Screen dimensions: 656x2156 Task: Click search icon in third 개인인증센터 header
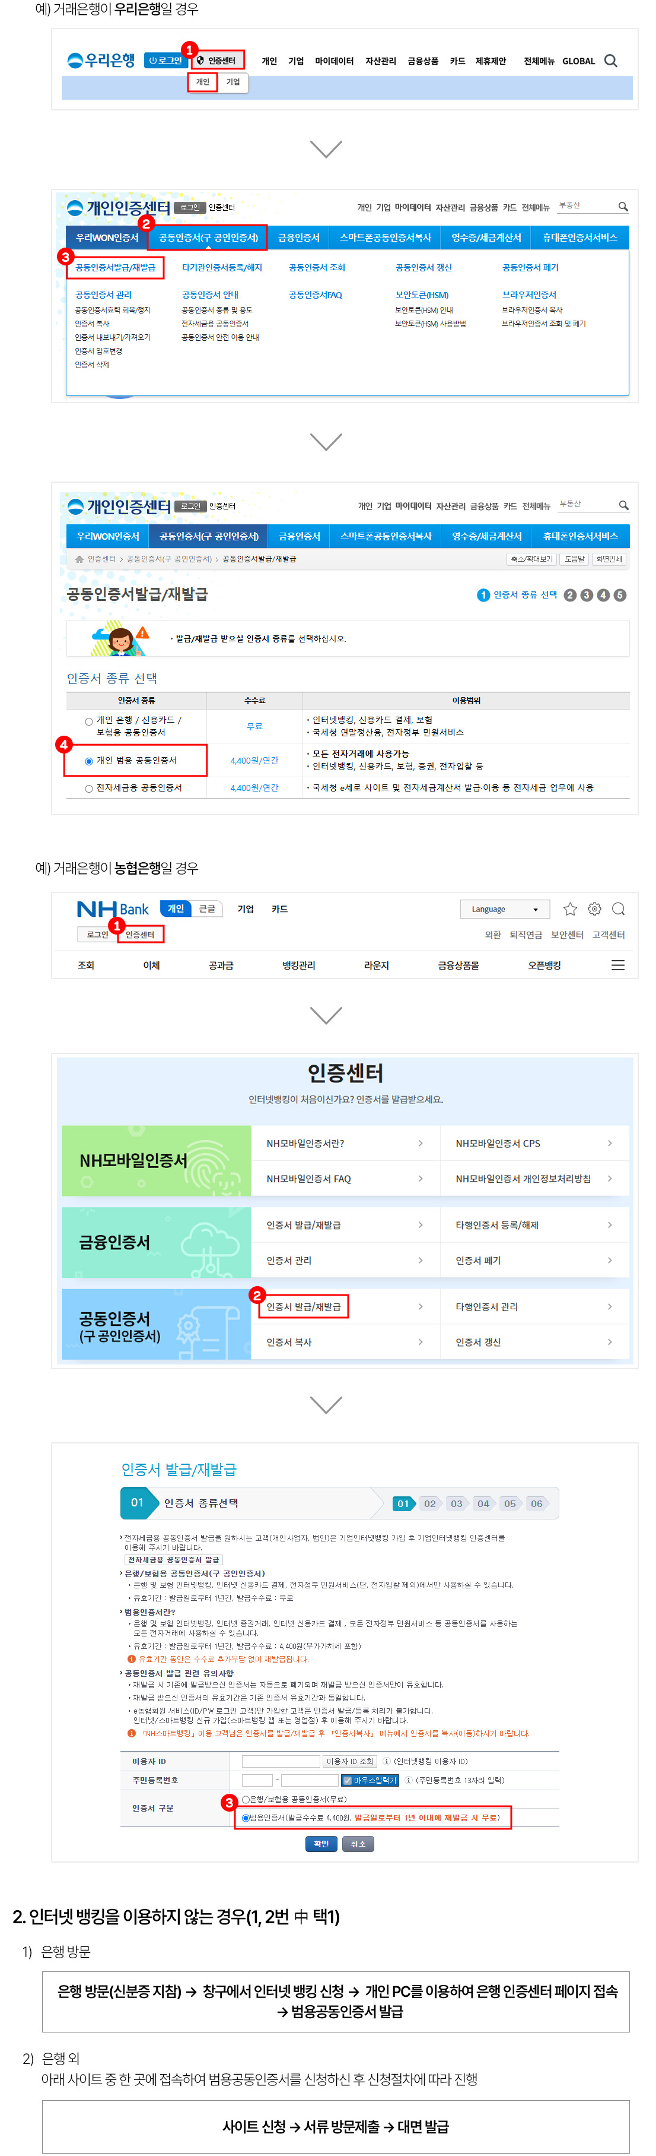623,505
